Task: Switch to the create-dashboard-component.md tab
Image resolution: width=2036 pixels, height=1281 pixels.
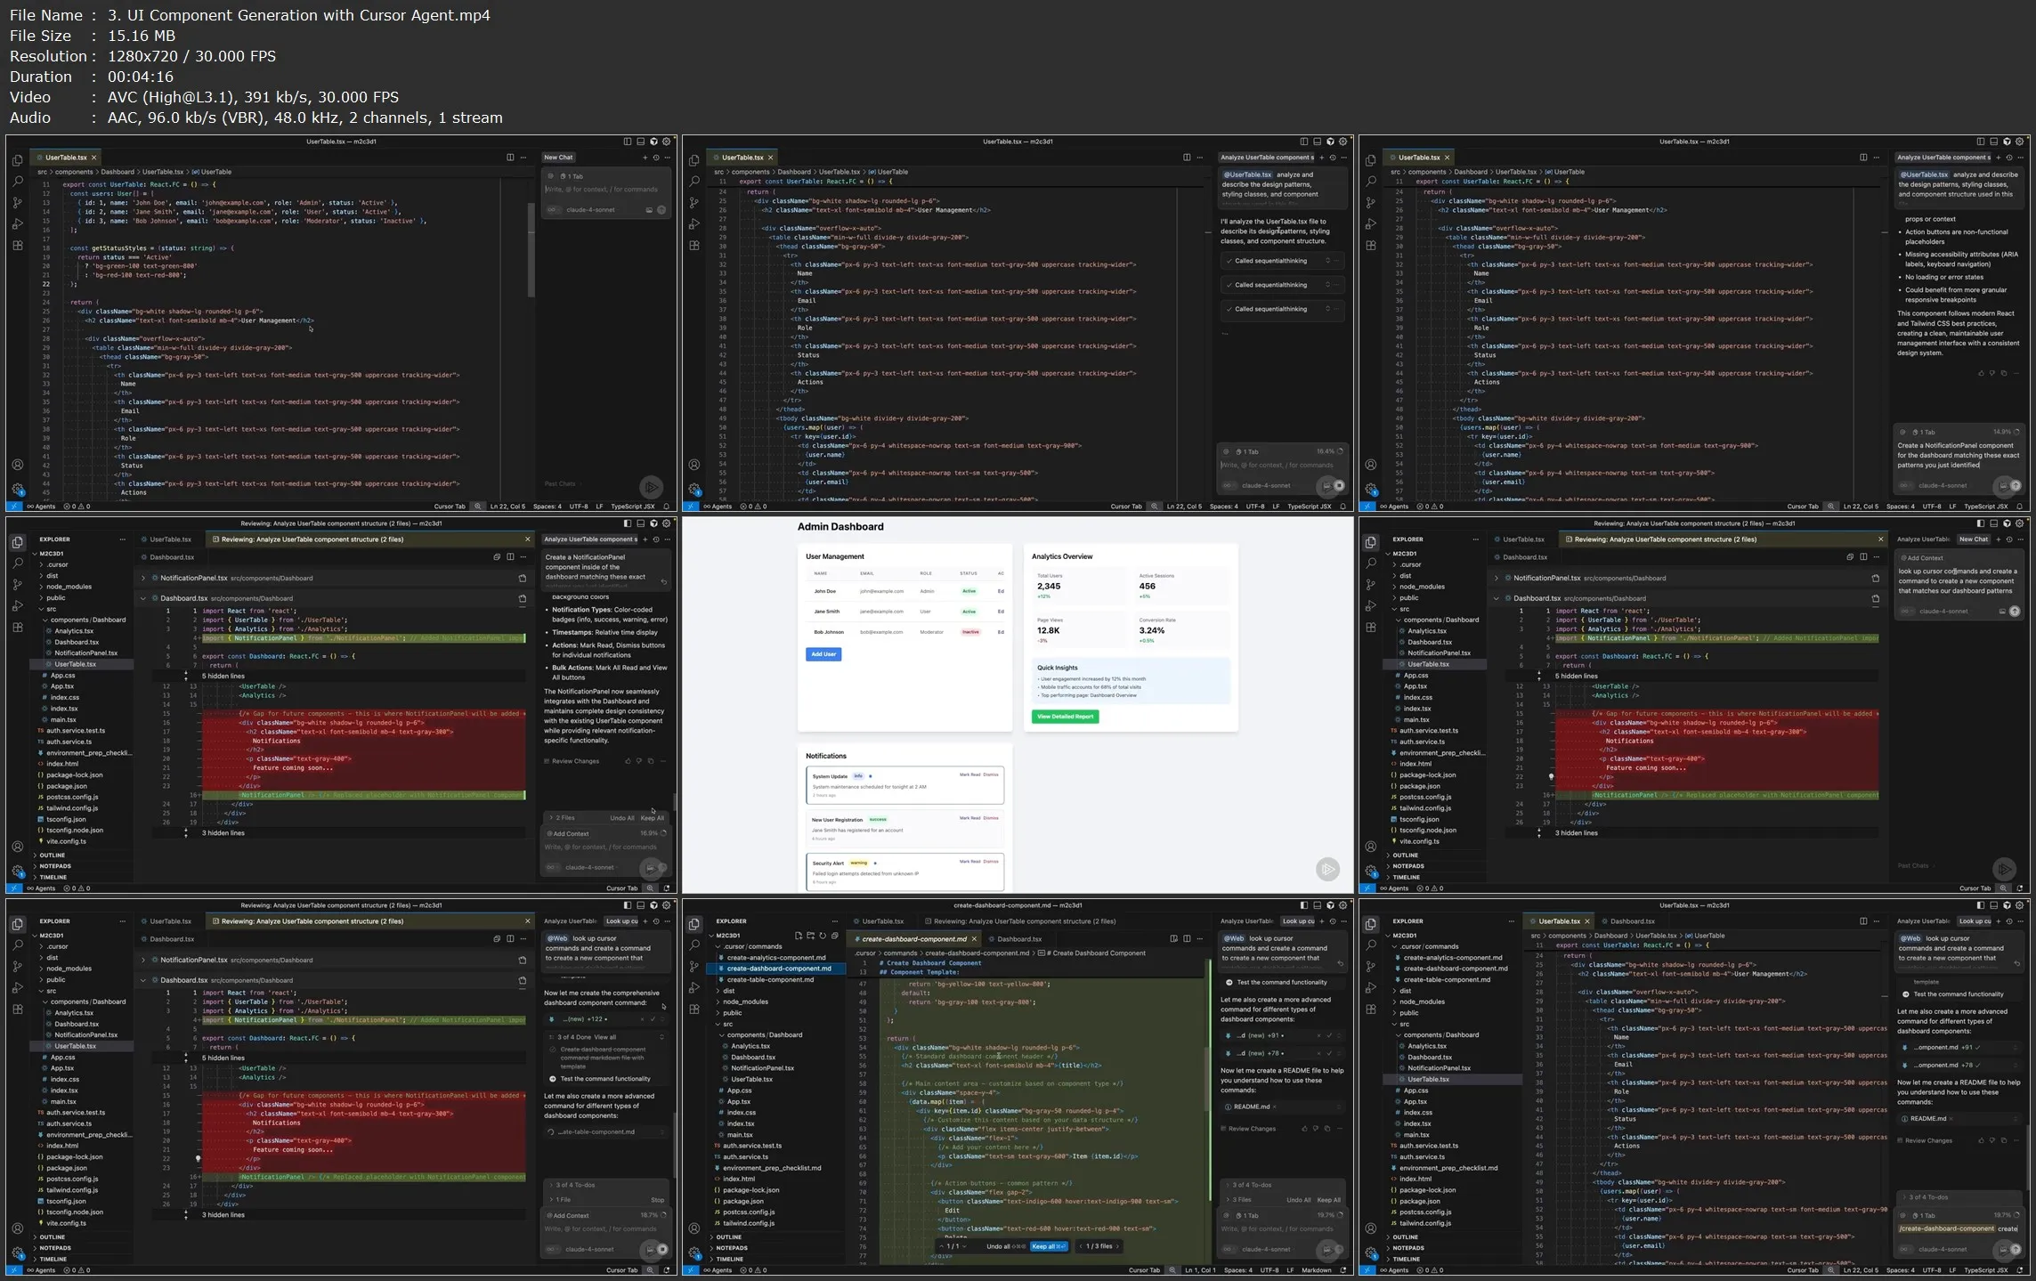Action: click(913, 939)
